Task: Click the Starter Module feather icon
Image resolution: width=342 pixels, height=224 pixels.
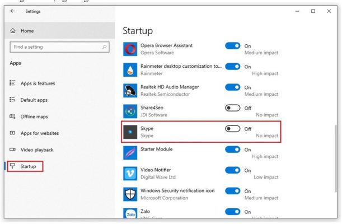Action: coord(130,153)
